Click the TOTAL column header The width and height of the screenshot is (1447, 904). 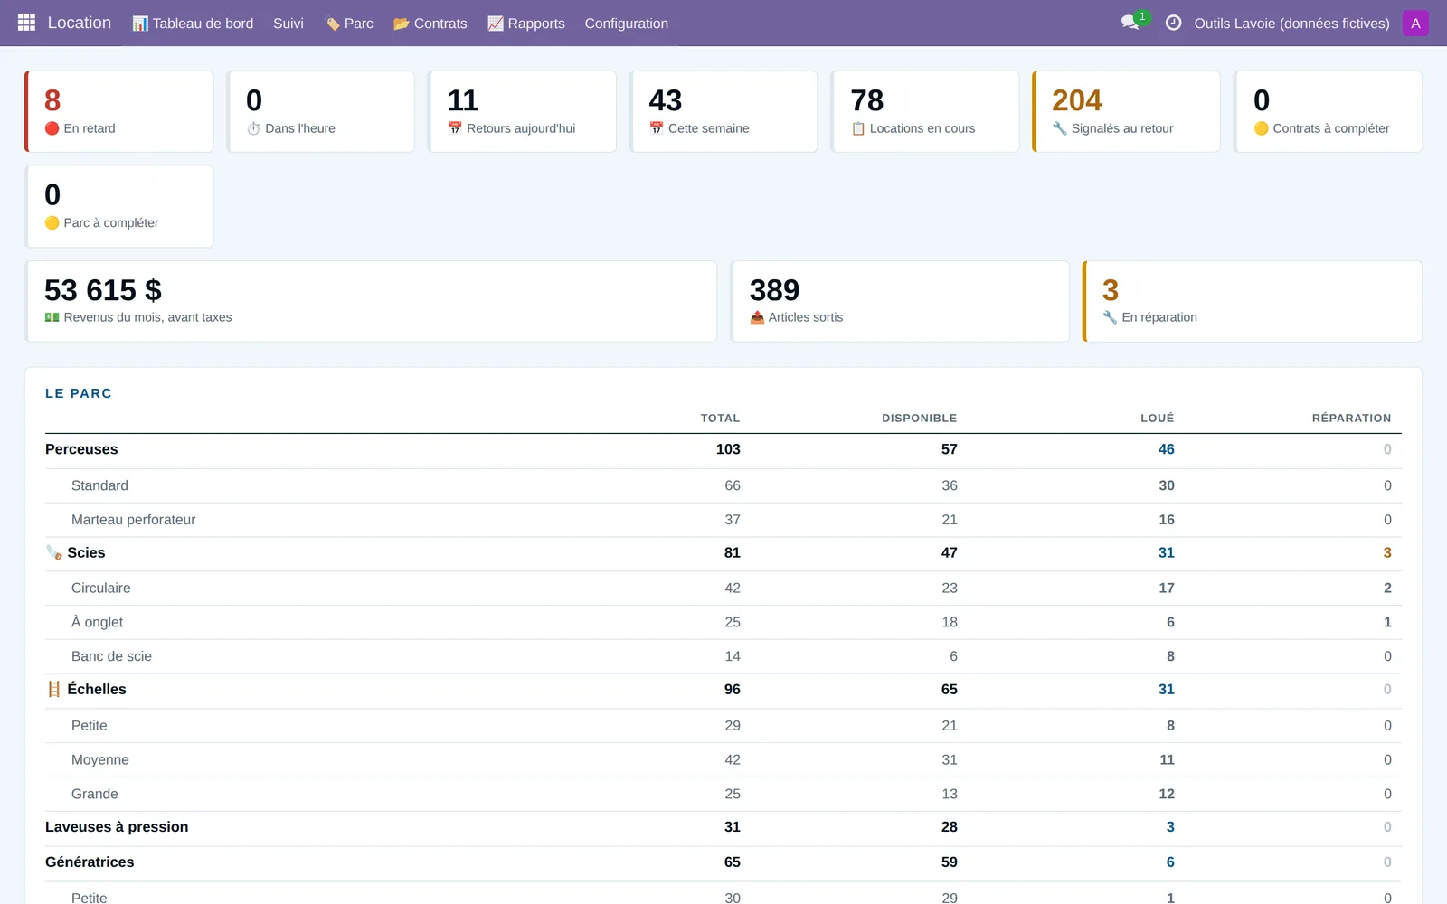(x=720, y=419)
